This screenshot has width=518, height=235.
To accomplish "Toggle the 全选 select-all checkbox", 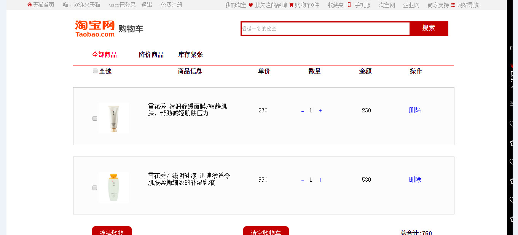I will coord(95,71).
